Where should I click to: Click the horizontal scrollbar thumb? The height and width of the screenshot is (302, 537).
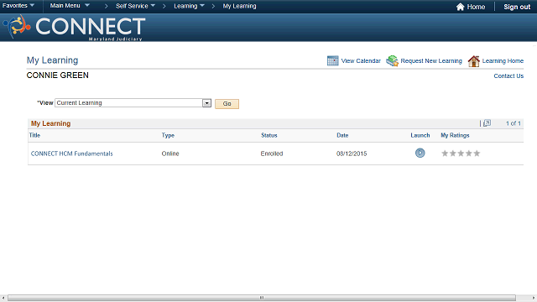pos(262,298)
